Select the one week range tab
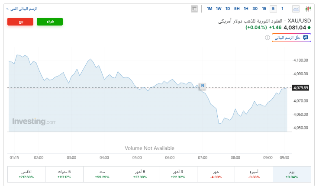Screen dimensions: 316x186 tap(254, 174)
